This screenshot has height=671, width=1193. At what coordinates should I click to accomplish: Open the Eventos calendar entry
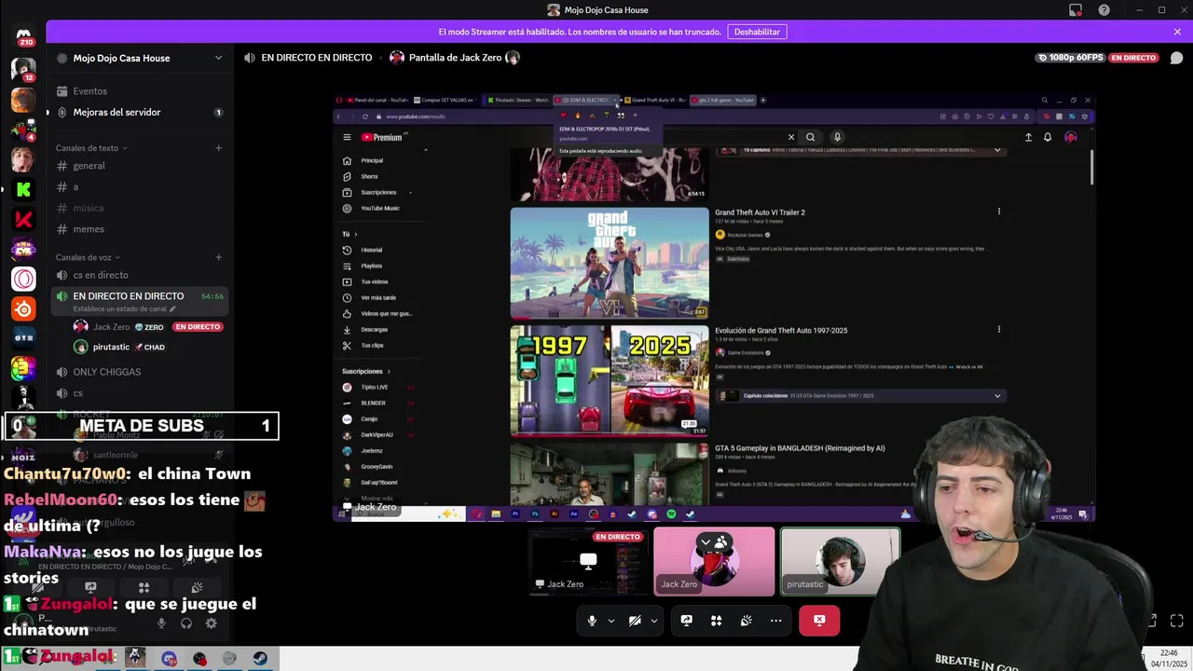(x=140, y=91)
